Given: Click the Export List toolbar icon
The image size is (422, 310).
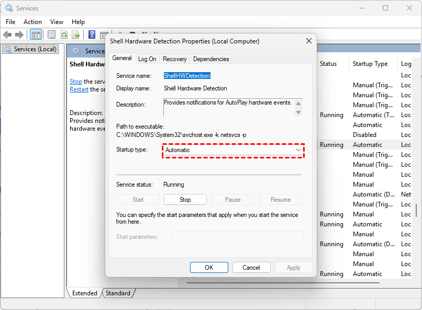Looking at the screenshot, I should (x=76, y=35).
